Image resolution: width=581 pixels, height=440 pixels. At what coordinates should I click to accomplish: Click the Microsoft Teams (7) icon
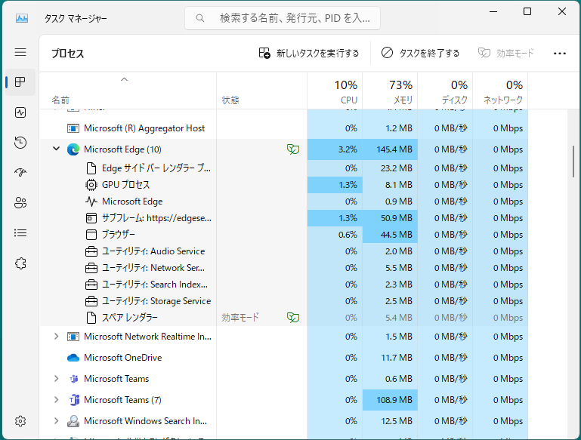click(x=74, y=400)
